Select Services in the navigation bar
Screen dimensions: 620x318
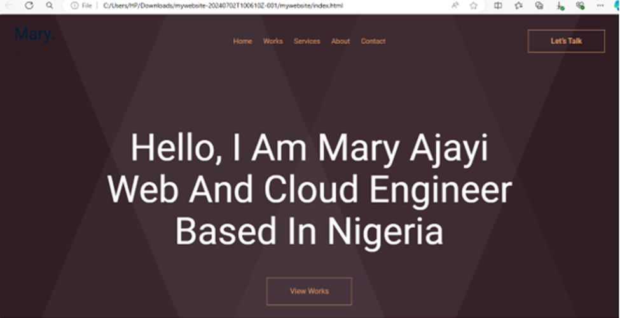pos(307,41)
